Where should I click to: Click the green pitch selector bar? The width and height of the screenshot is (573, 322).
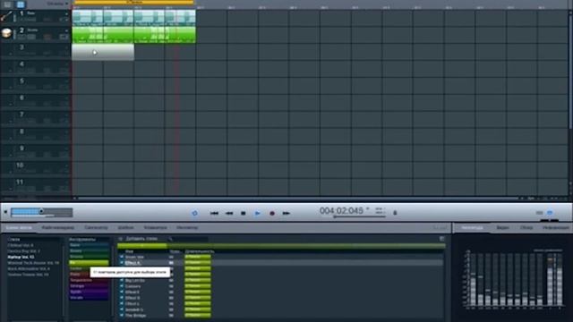tap(280, 246)
